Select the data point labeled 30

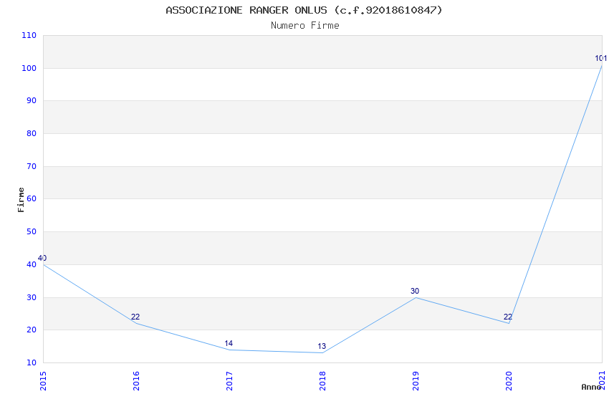(416, 297)
